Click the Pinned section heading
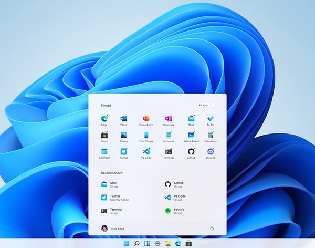Image resolution: width=315 pixels, height=248 pixels. 106,106
